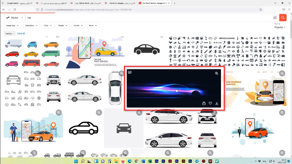This screenshot has height=164, width=292.
Task: Click the Clear all filters link
Action: pos(21,34)
